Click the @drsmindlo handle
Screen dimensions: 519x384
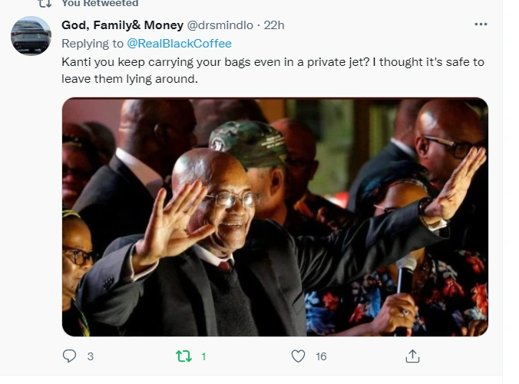220,25
